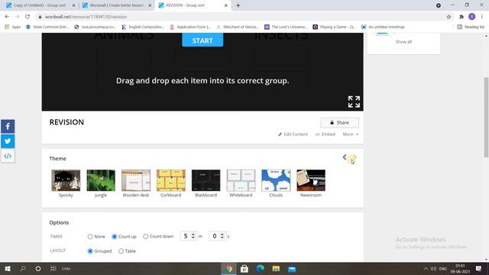489x275 pixels.
Task: Open Cortana circle in taskbar
Action: click(x=38, y=268)
